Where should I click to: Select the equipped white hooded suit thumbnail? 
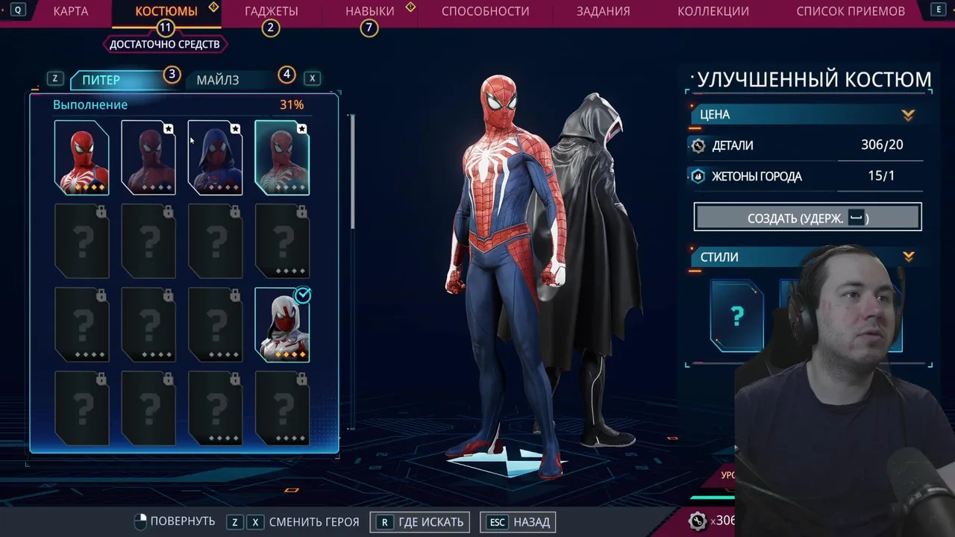point(282,325)
